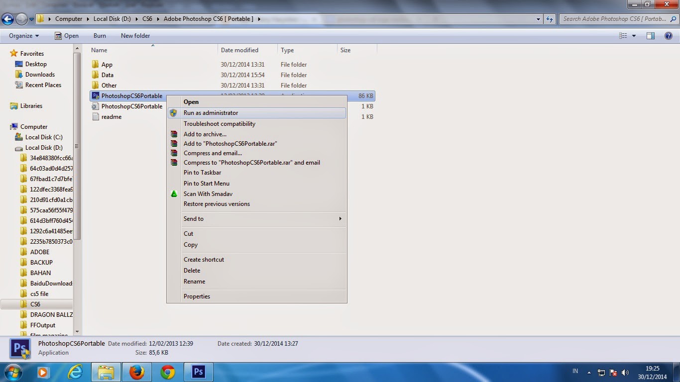
Task: Select Local Disk (C:) in navigation pane
Action: (44, 137)
